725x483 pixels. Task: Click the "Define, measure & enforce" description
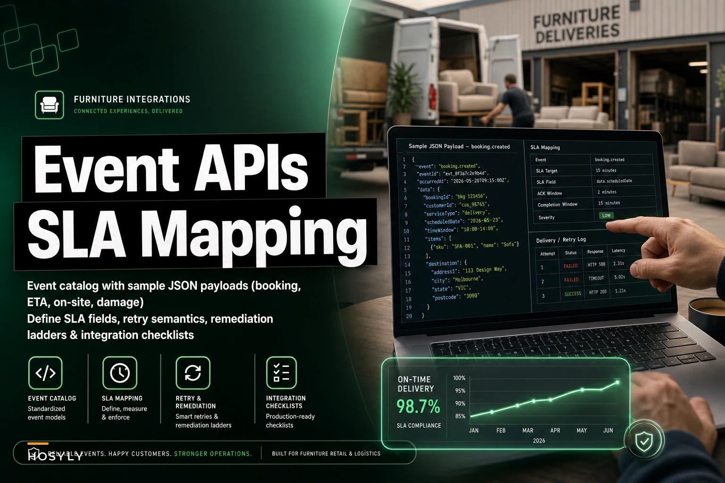pos(125,413)
